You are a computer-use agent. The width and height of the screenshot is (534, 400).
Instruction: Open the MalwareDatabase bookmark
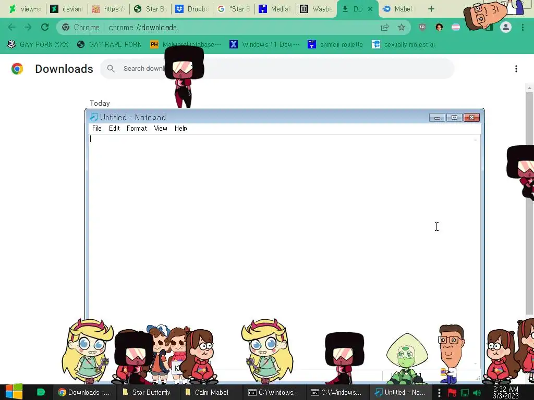(x=186, y=45)
